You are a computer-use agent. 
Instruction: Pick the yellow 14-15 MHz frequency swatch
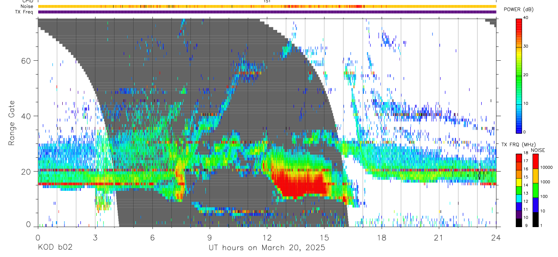[x=519, y=181]
